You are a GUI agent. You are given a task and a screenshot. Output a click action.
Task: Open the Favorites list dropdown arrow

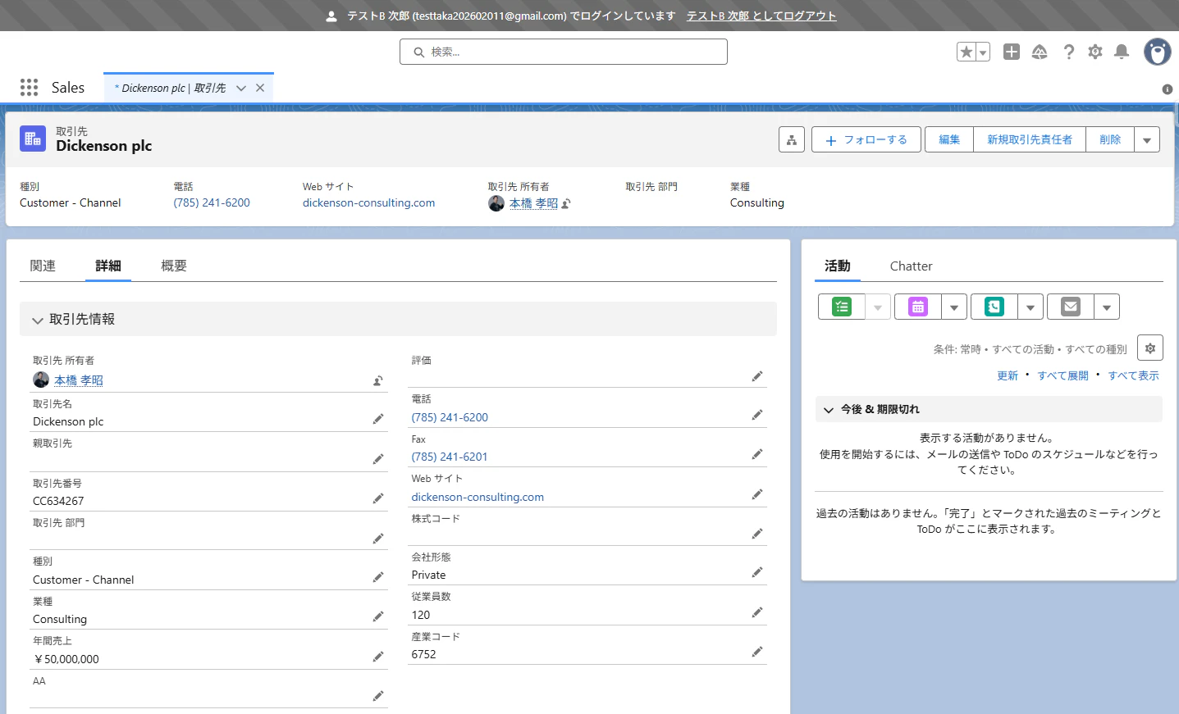tap(983, 52)
